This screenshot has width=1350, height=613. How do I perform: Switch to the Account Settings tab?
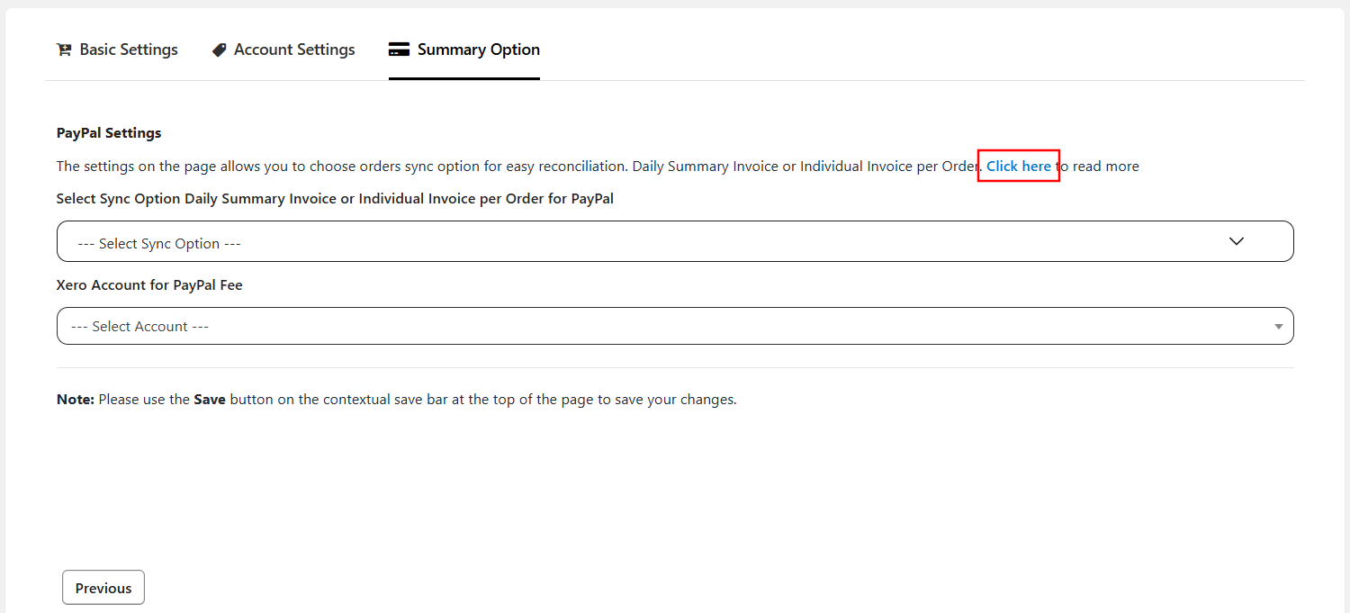click(294, 50)
